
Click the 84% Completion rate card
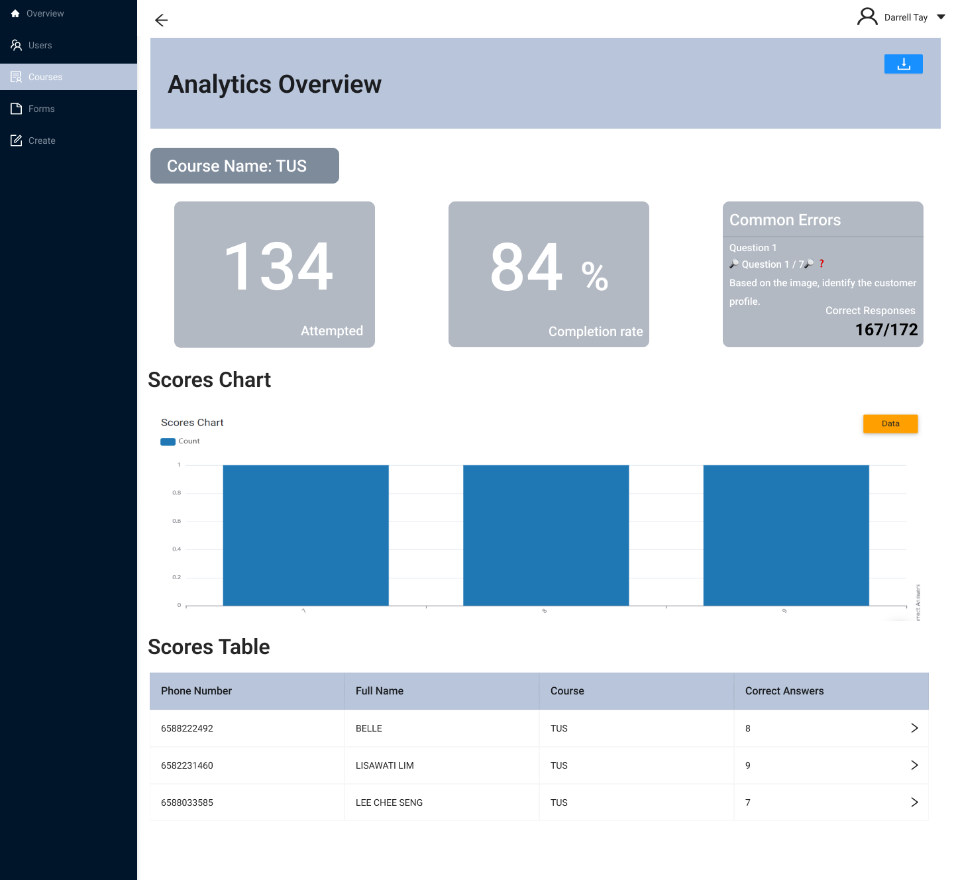(549, 274)
